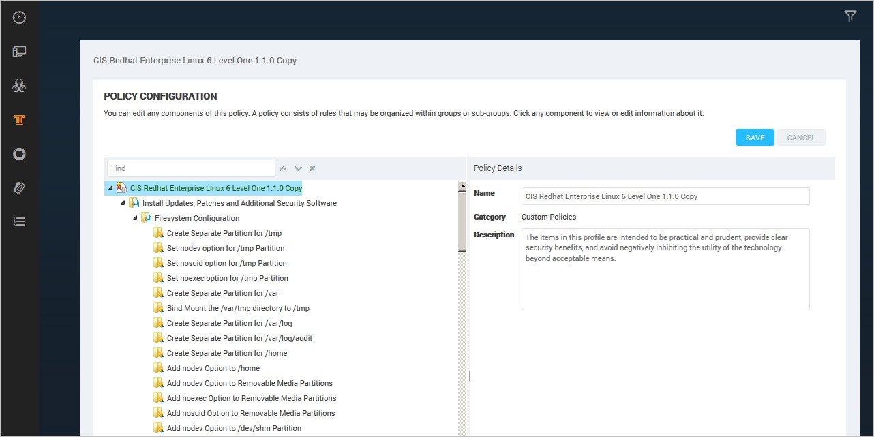Click the tree panel vertical scrollbar
Screen dimensions: 874x437
pos(462,307)
